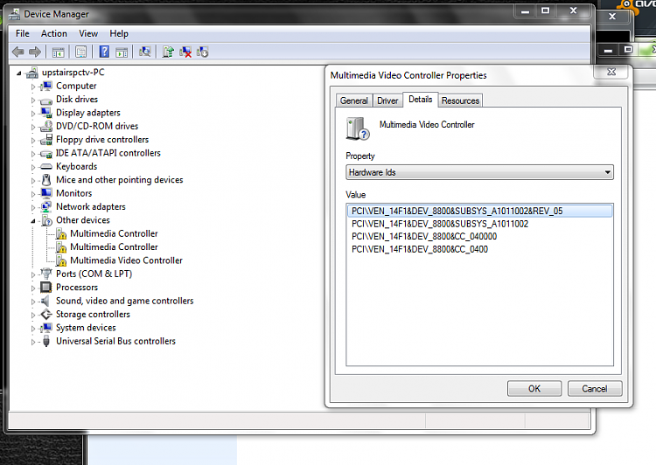Image resolution: width=656 pixels, height=465 pixels.
Task: Click the show/hide console tree toolbar icon
Action: [58, 52]
